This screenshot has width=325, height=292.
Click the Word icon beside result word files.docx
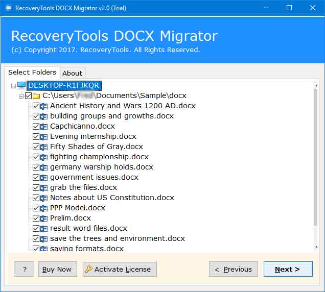click(x=43, y=229)
